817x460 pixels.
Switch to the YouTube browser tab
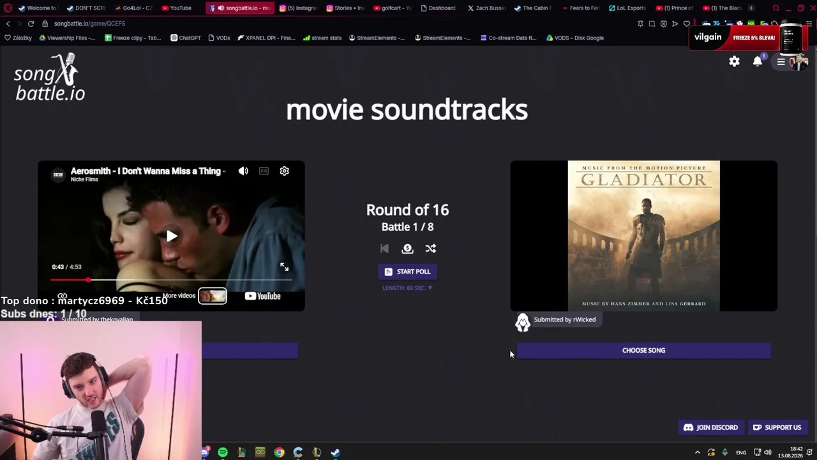point(177,8)
